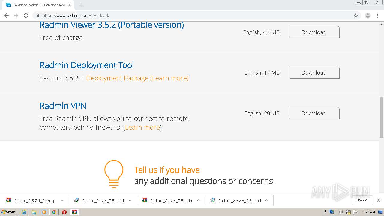Open WinRAR from the taskbar
Viewport: 384px width, 216px height.
click(x=75, y=212)
